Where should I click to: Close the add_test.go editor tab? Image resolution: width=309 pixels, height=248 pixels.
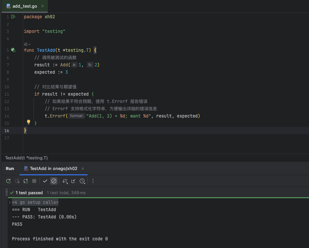(43, 6)
